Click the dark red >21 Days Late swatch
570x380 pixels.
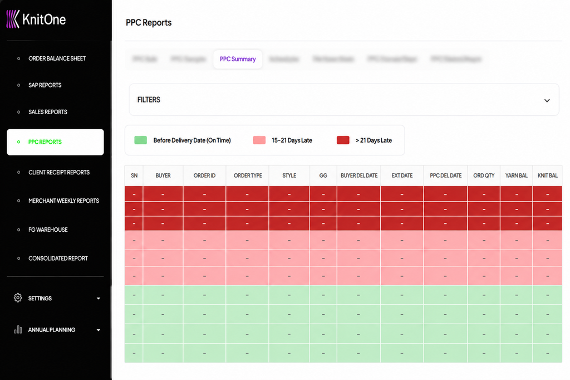[x=343, y=140]
